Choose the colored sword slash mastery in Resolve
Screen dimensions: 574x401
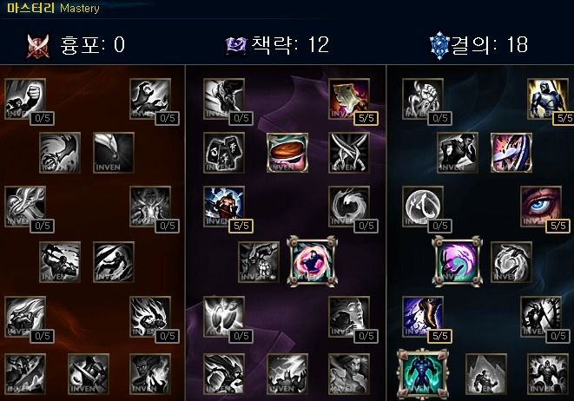pos(511,153)
